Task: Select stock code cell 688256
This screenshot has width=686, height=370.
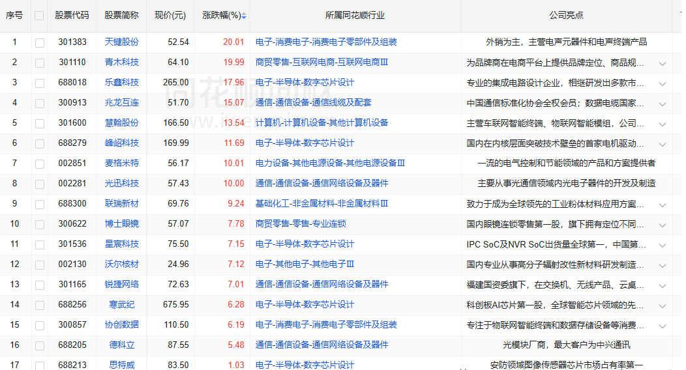Action: click(72, 304)
